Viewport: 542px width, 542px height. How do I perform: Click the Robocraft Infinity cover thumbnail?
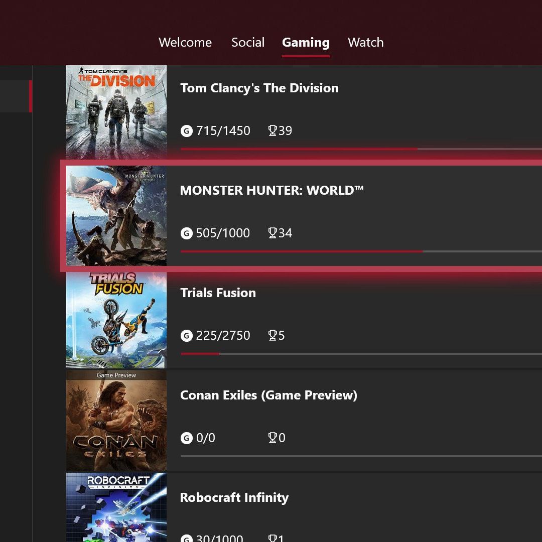116,507
